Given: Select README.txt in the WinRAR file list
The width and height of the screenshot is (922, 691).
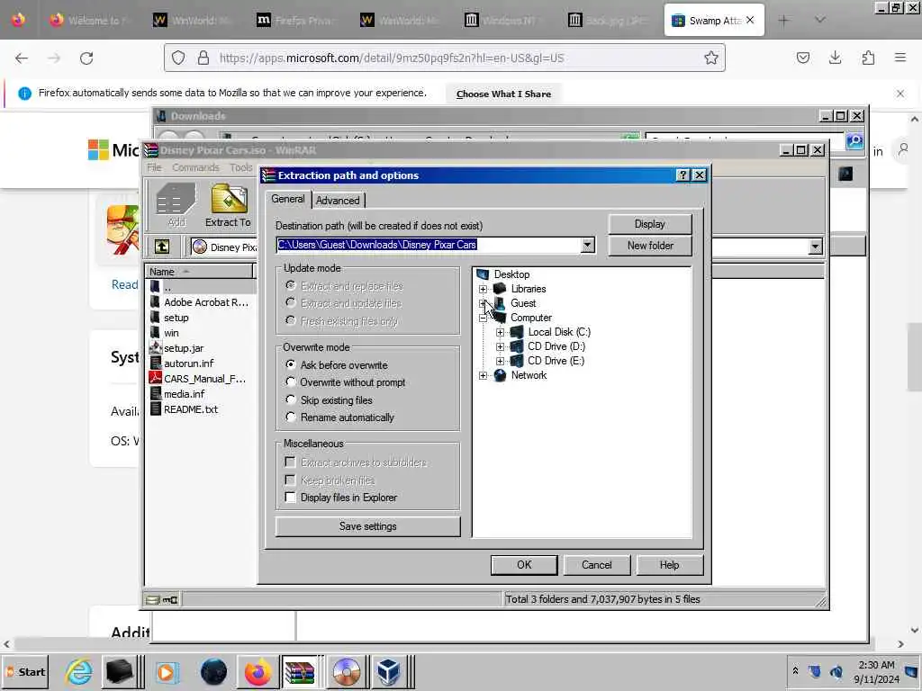Looking at the screenshot, I should pos(184,409).
